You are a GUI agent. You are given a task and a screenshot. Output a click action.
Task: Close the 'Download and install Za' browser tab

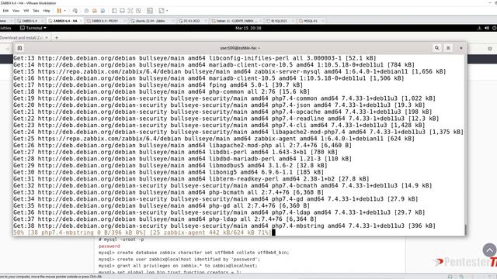(47, 38)
